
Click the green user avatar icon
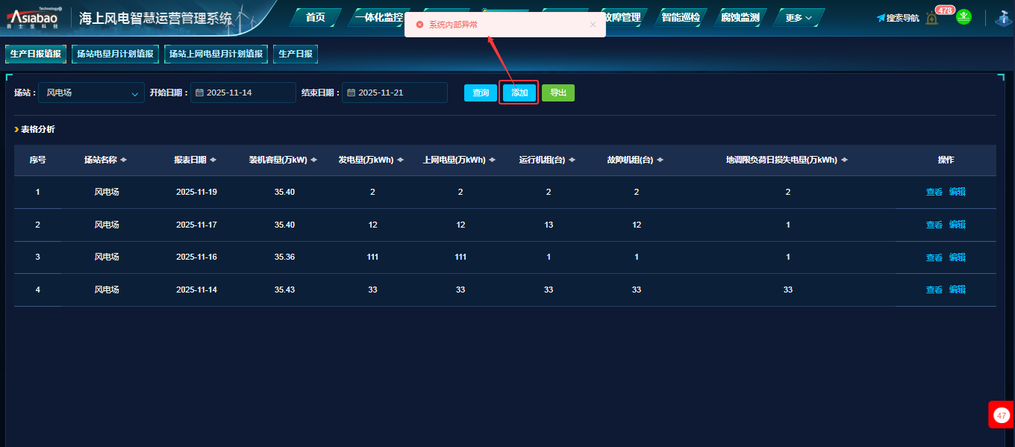(x=964, y=17)
